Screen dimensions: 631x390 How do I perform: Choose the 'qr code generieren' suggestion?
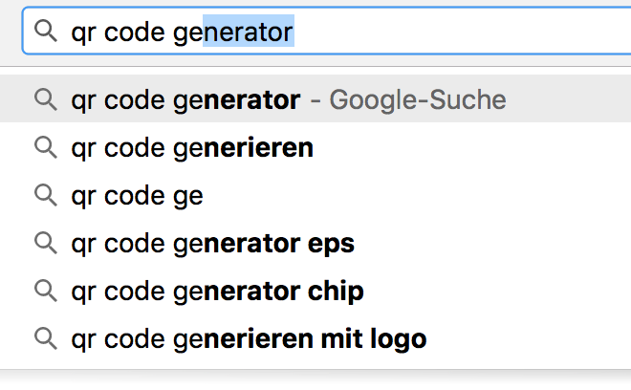pos(192,148)
